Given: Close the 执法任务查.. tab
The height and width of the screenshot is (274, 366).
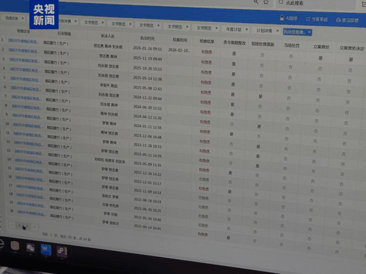Looking at the screenshot, I should pyautogui.click(x=309, y=32).
